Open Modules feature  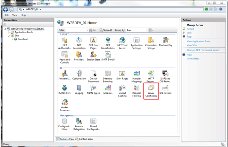point(108,89)
